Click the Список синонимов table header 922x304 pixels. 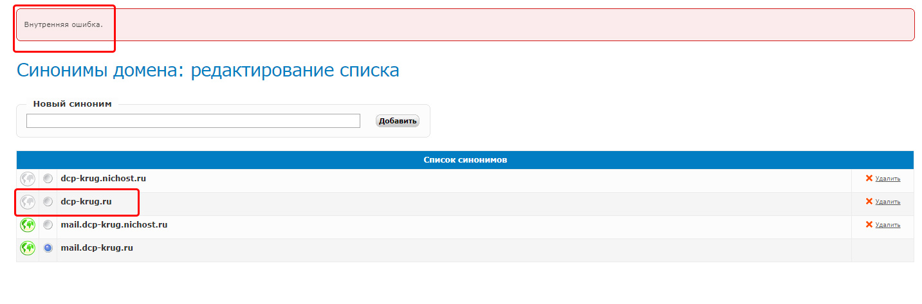[x=465, y=160]
